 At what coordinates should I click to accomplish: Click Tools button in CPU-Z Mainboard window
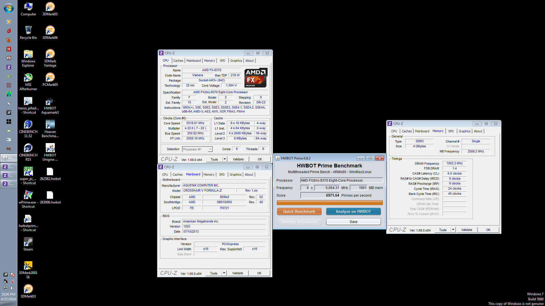tap(214, 273)
